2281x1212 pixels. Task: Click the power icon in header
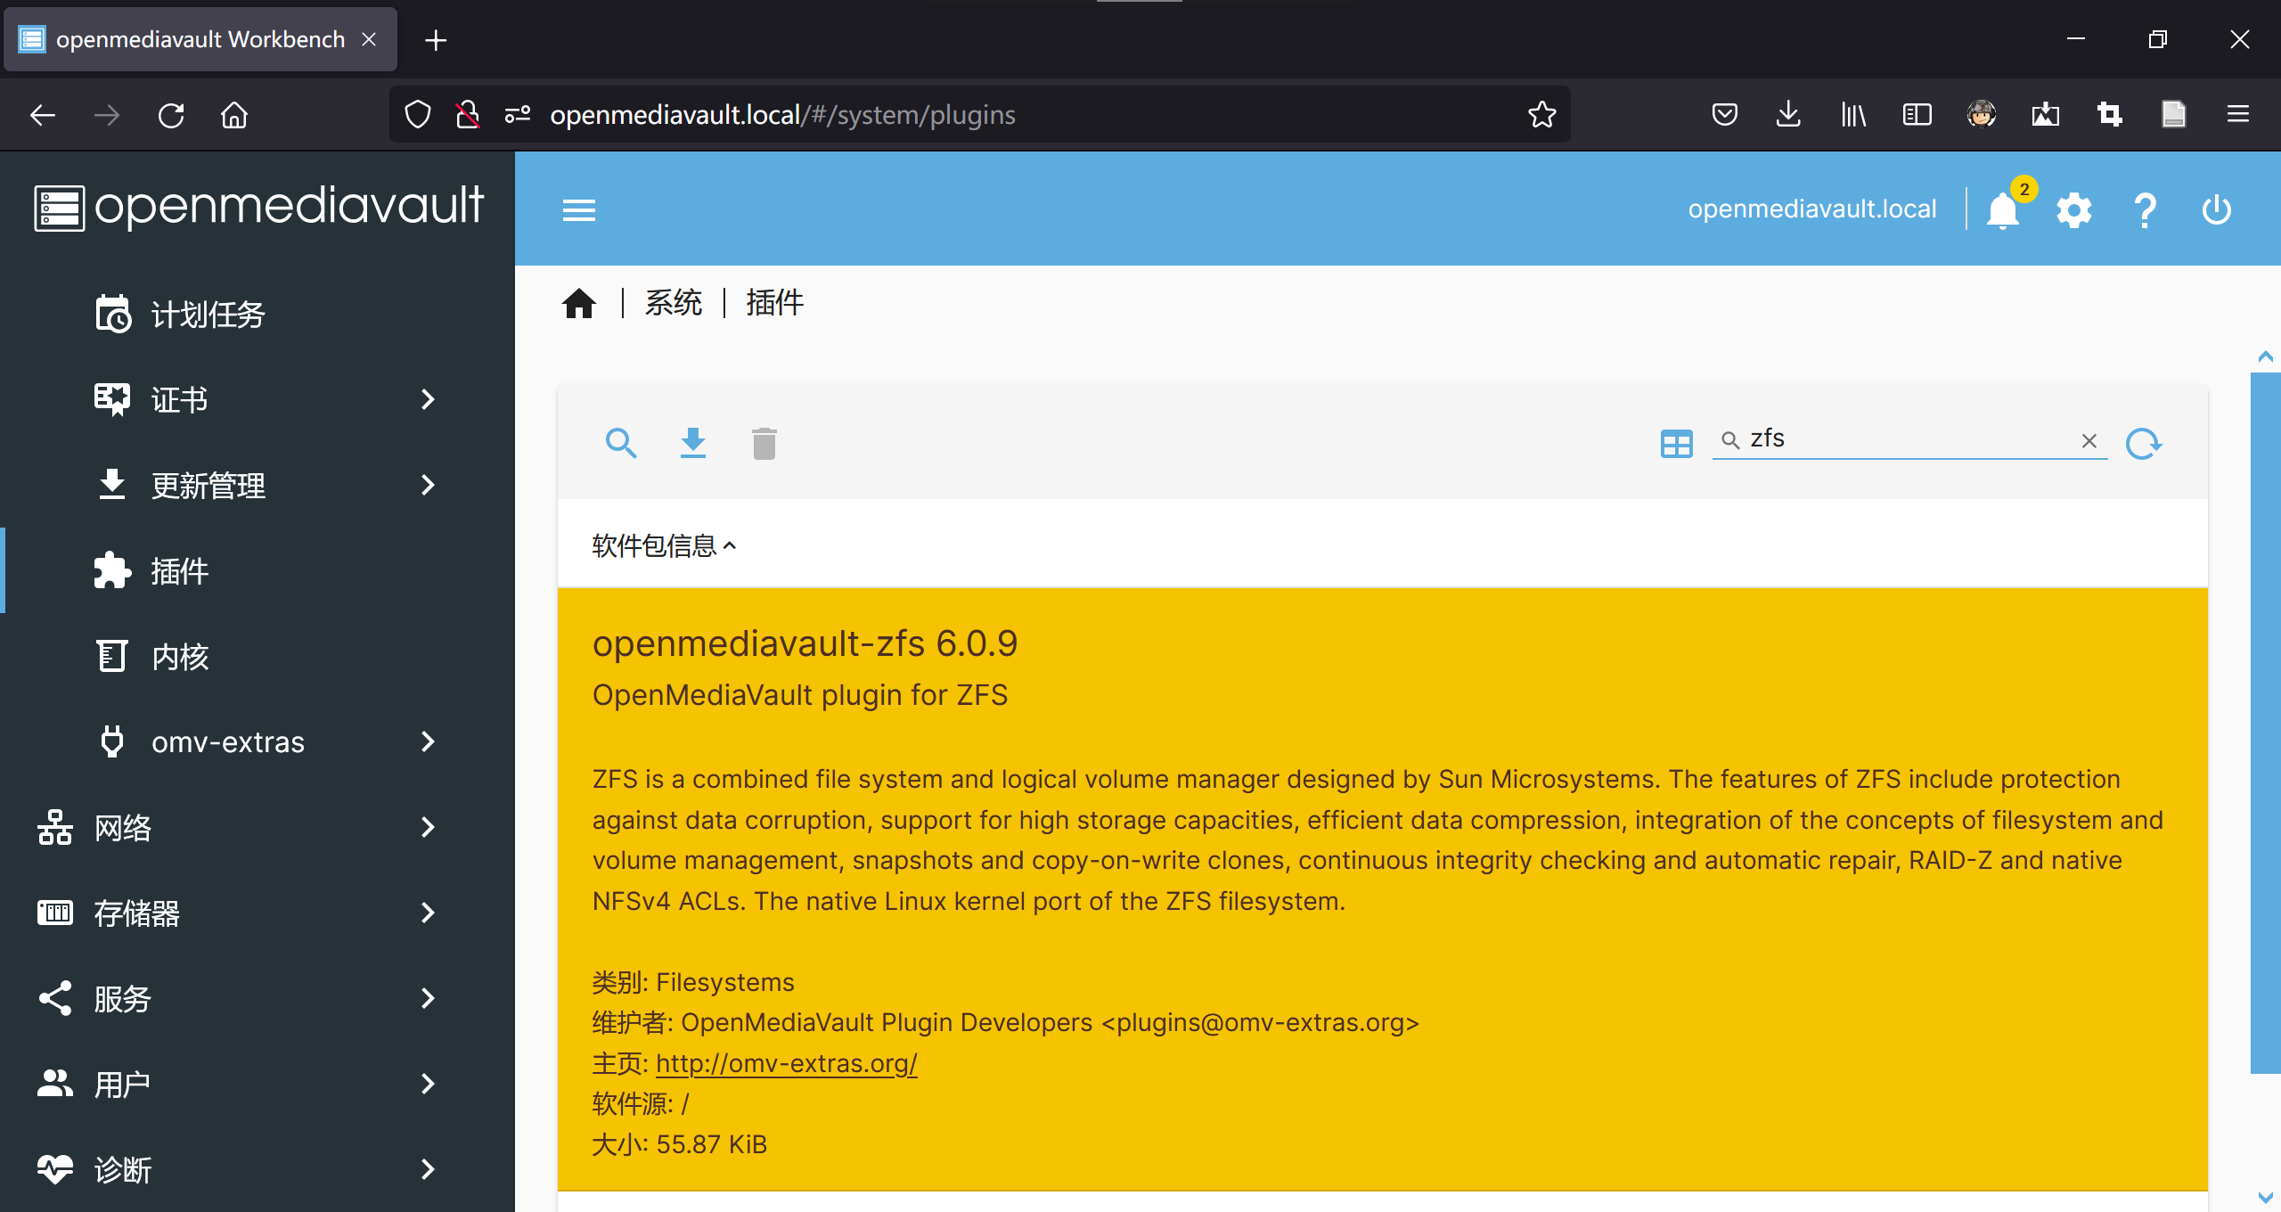pos(2216,211)
